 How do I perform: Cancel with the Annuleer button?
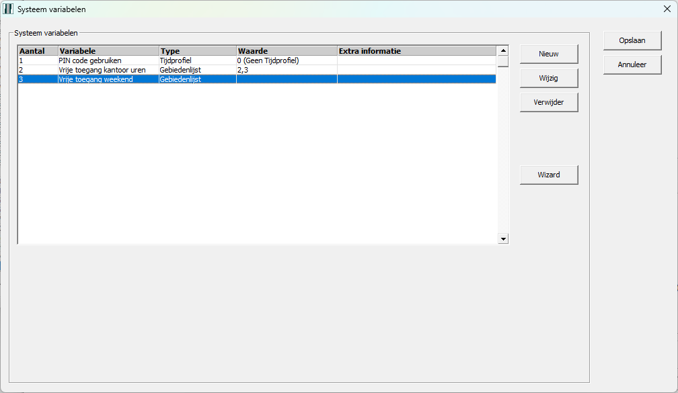coord(632,64)
